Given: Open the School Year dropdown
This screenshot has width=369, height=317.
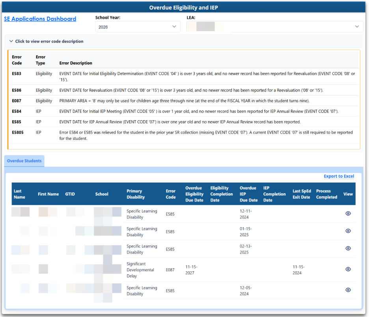Looking at the screenshot, I should 137,27.
